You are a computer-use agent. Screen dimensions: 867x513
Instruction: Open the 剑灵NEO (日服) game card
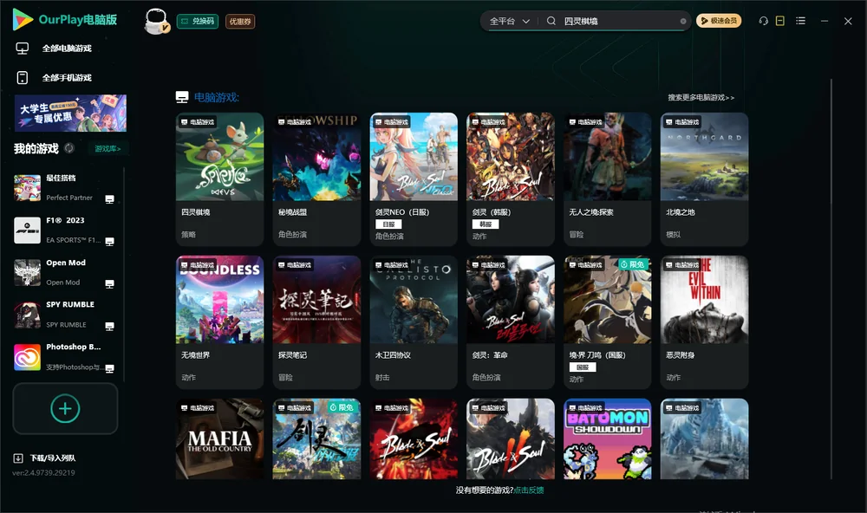(x=414, y=179)
